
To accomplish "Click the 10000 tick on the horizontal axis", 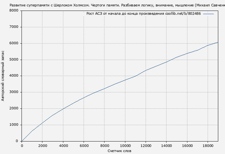I will pyautogui.click(x=125, y=146).
